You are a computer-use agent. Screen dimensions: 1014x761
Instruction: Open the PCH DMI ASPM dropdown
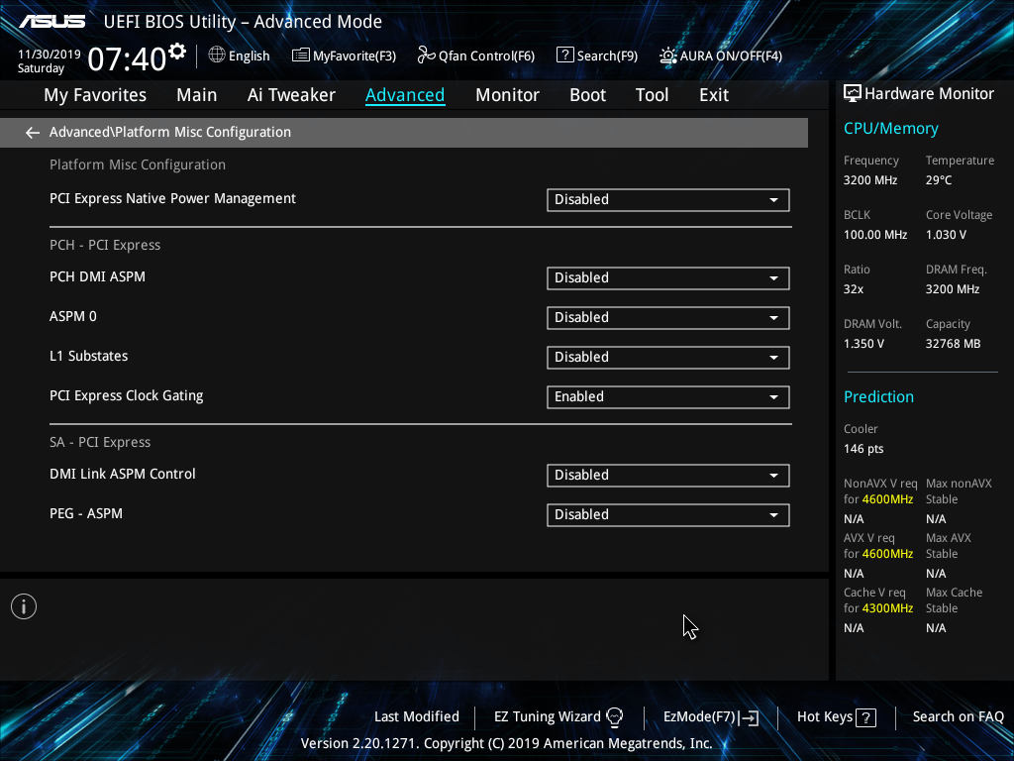pyautogui.click(x=668, y=278)
